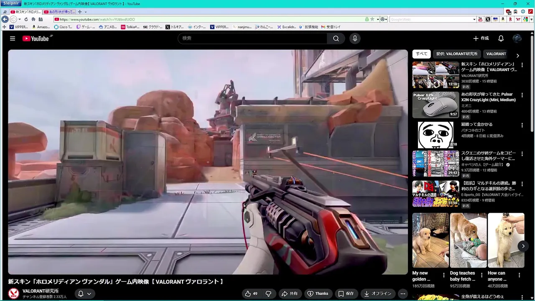Bookmark this page with the star icon
Screen dimensions: 535x301
pos(372,19)
